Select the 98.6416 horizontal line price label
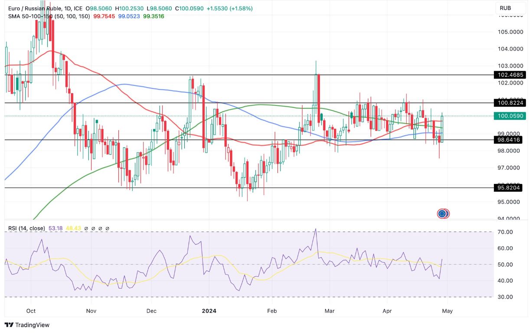The width and height of the screenshot is (532, 333). coord(509,140)
